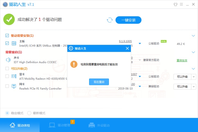This screenshot has height=132, width=198.
Task: Click the graphics card 显卡 icon
Action: 14,76
